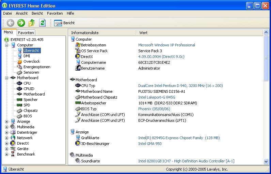Click the Multimedia speaker icon in tree
Image resolution: width=271 pixels, height=174 pixels.
coord(13,127)
